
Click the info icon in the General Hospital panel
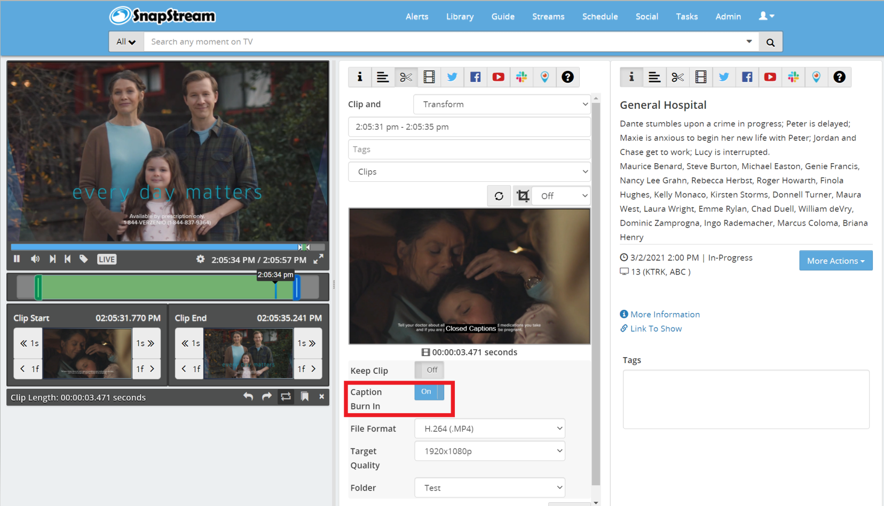coord(632,77)
